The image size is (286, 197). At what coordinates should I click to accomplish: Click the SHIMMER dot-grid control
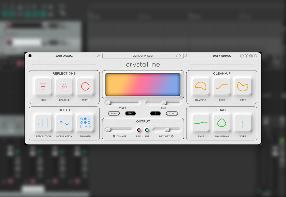(x=85, y=123)
